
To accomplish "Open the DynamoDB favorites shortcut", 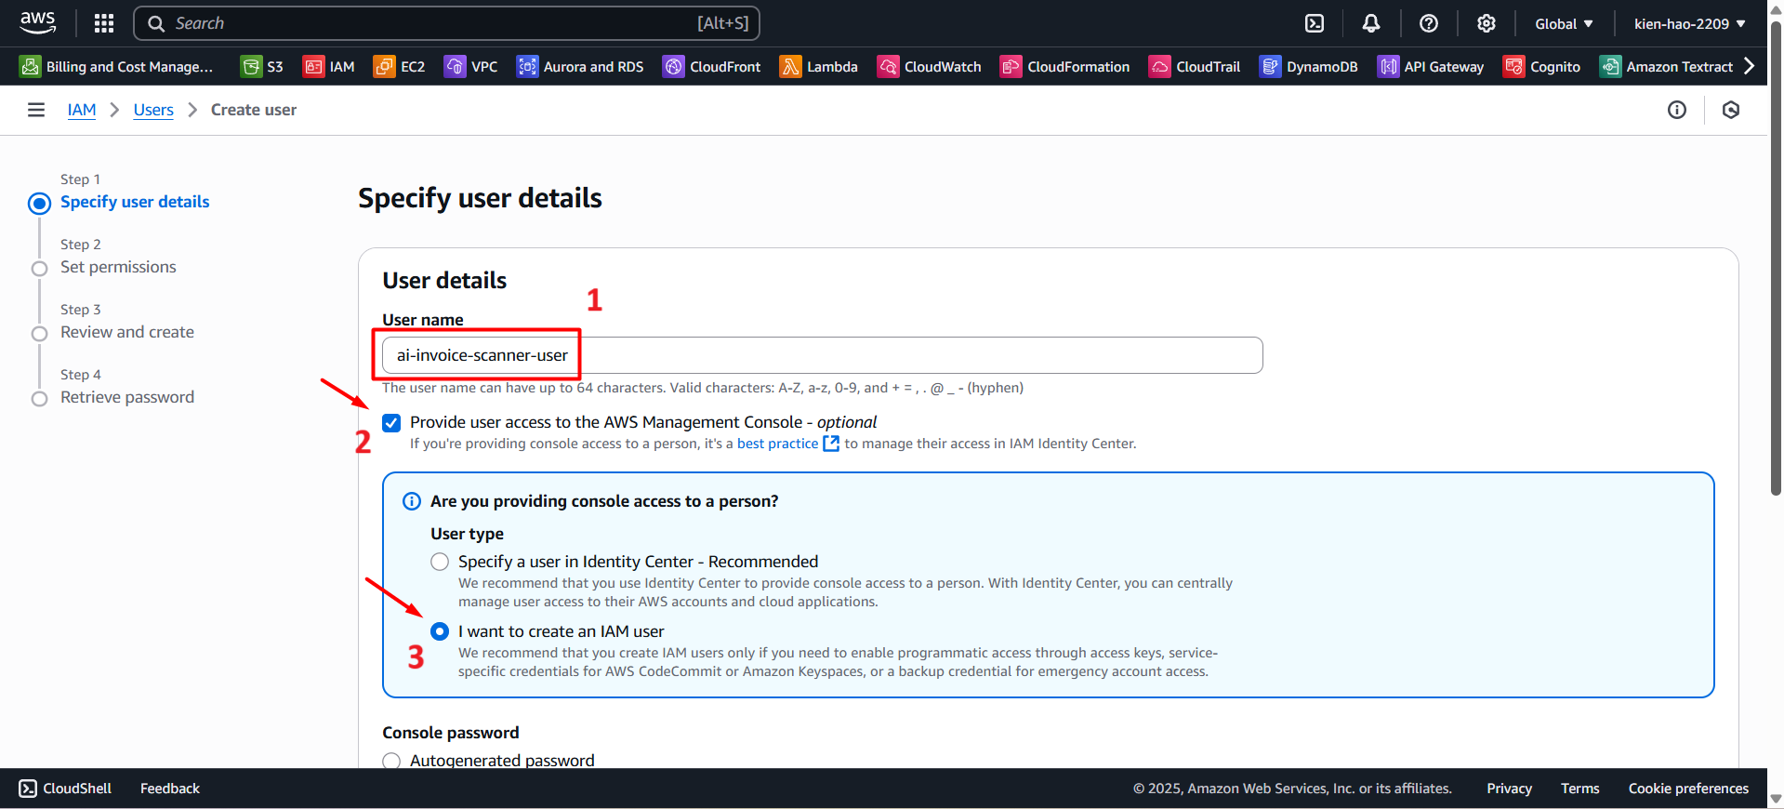I will 1309,67.
